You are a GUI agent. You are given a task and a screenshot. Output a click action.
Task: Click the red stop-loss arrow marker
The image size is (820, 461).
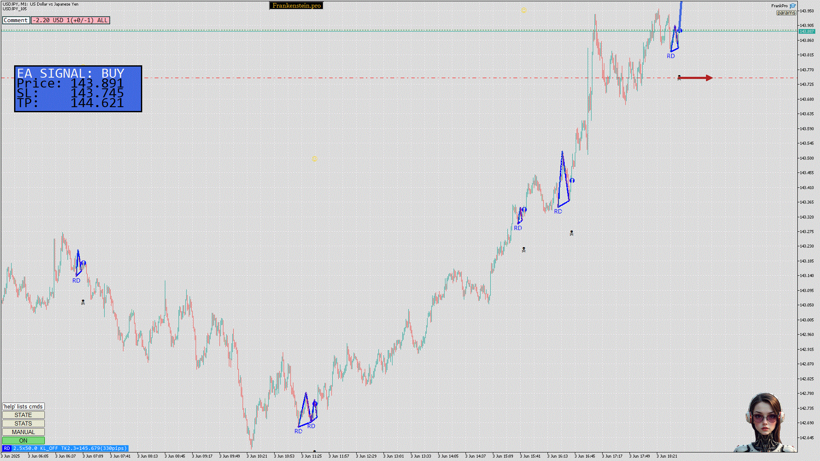[x=695, y=78]
